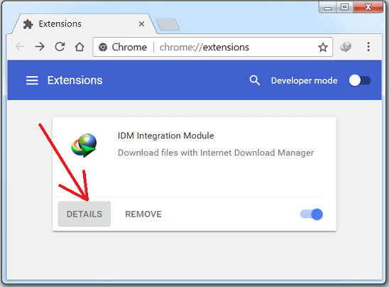
Task: Go to the home page icon
Action: (80, 47)
